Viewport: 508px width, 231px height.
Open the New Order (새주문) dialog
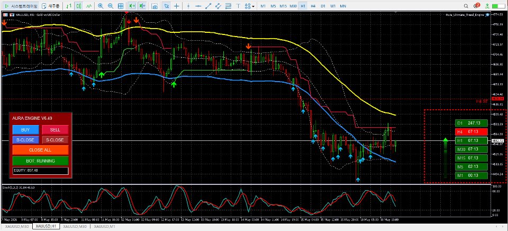point(51,6)
